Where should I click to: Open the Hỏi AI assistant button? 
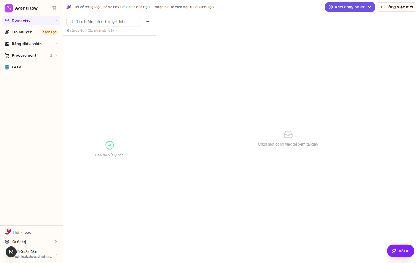pyautogui.click(x=400, y=251)
